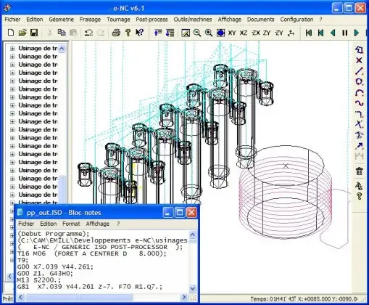Open file using the folder icon
Screen dimensions: 369x305
[22, 33]
